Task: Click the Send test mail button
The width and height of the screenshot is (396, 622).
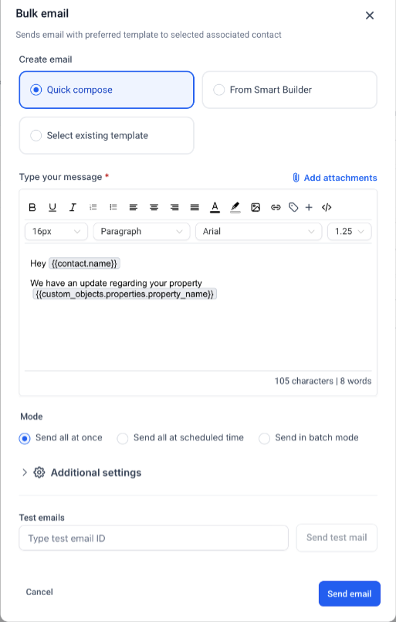Action: [337, 538]
